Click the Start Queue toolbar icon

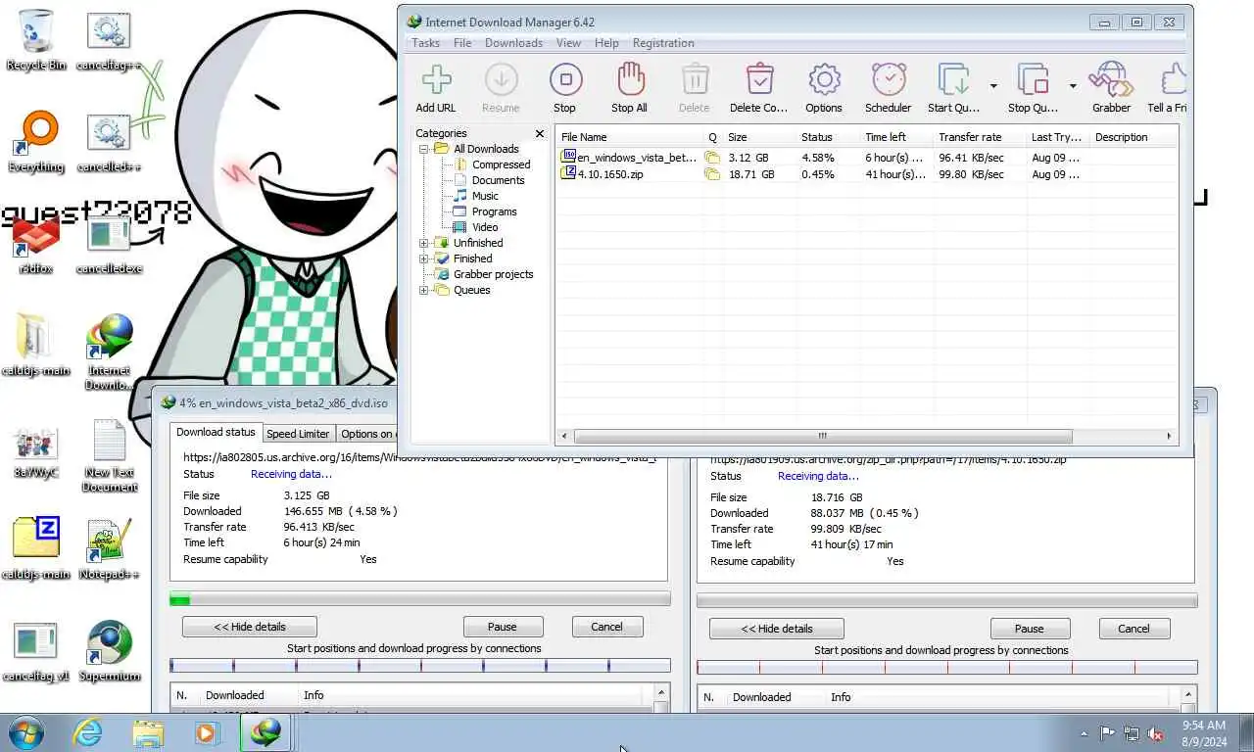[x=953, y=87]
